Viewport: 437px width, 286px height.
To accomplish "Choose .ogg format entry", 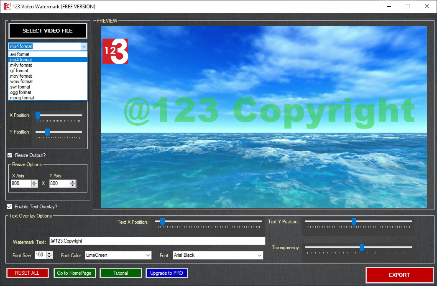I will (48, 92).
